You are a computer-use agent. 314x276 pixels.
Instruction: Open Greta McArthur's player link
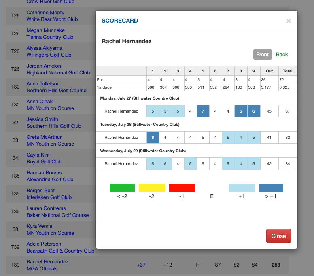(44, 137)
